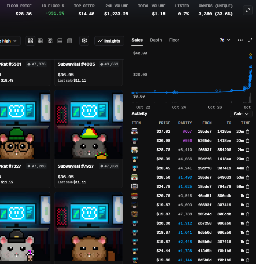Click rarity rank #556 in activity

coord(187,141)
